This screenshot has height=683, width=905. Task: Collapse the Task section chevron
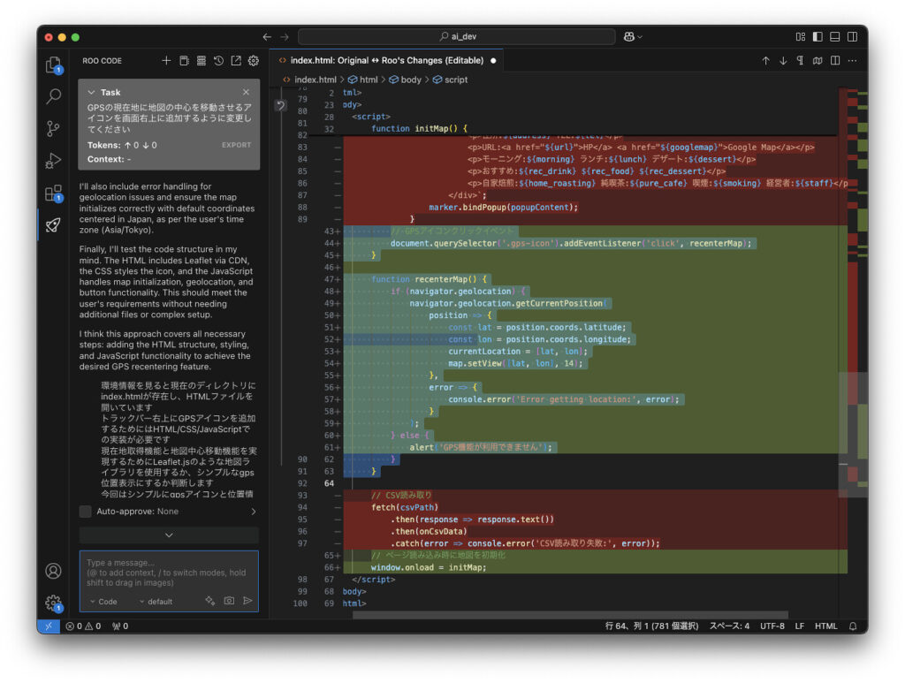click(x=92, y=92)
